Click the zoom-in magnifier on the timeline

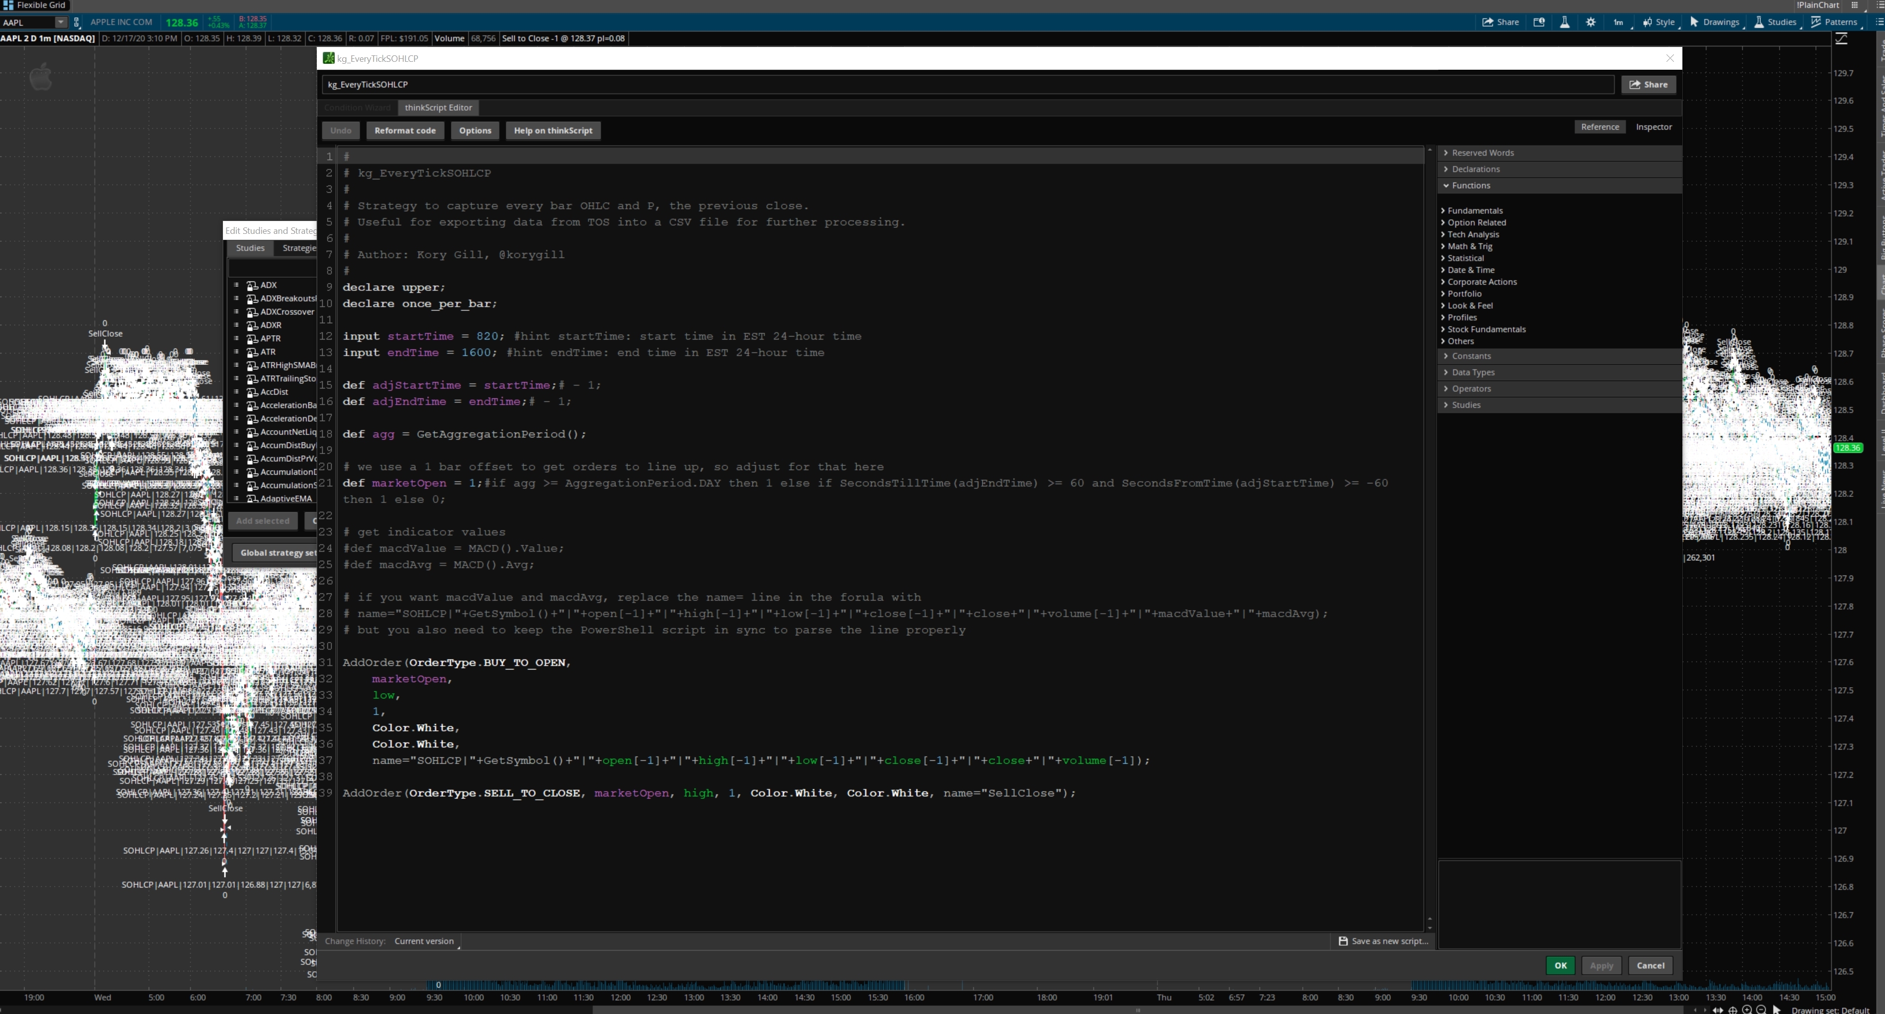point(1748,1011)
